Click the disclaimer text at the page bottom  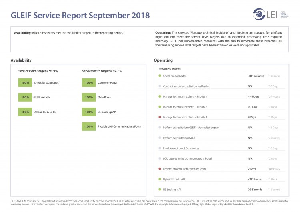click(x=150, y=202)
